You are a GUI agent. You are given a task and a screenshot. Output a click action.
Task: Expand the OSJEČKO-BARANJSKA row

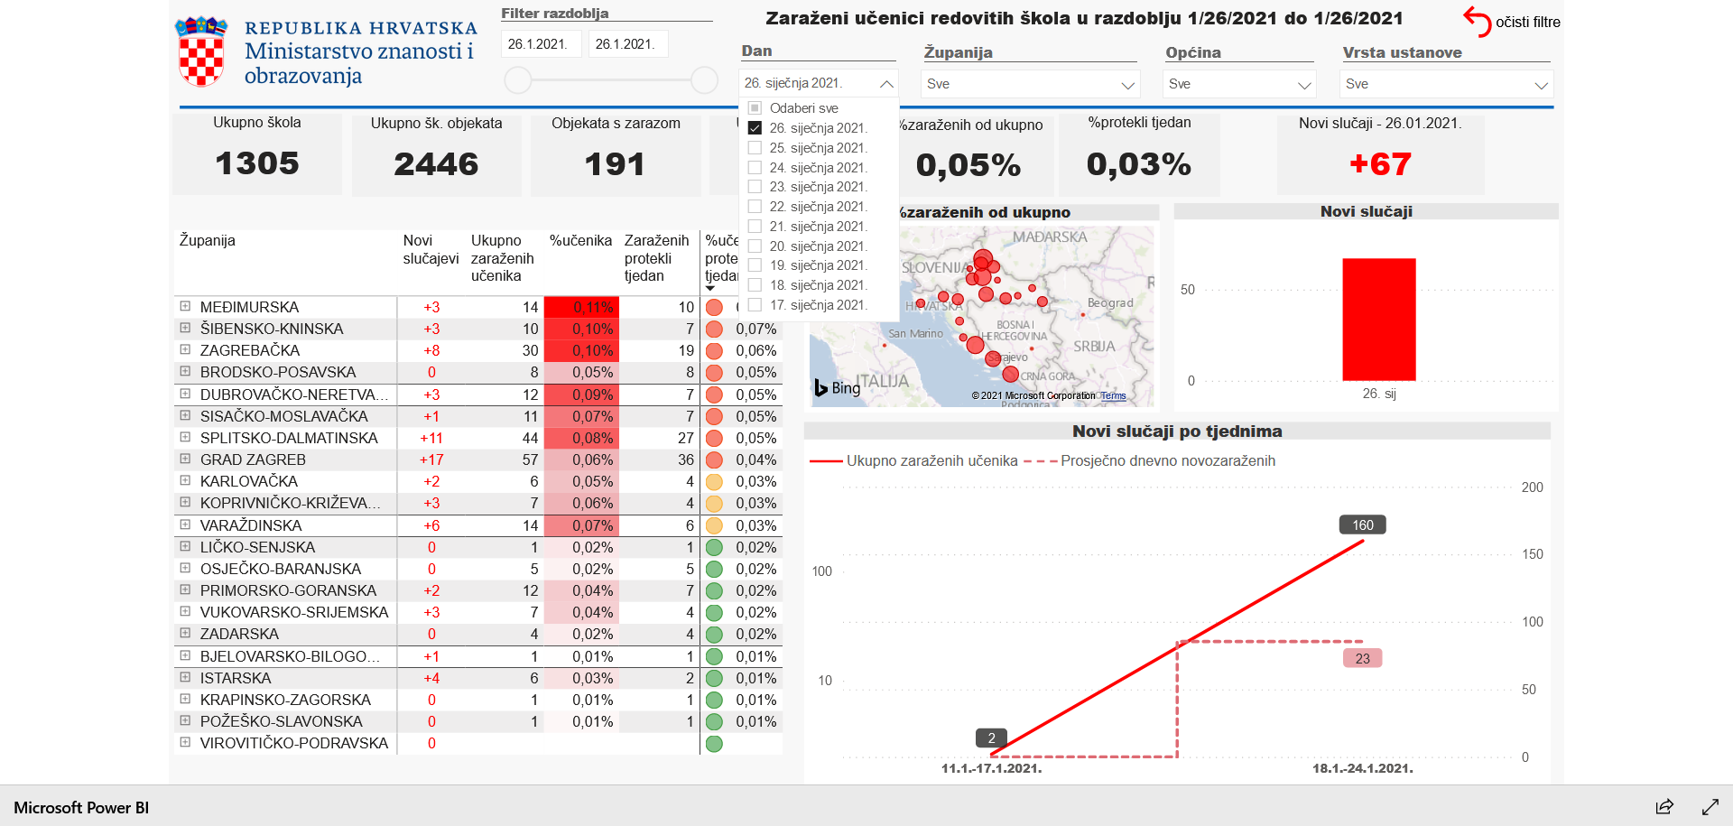(185, 568)
